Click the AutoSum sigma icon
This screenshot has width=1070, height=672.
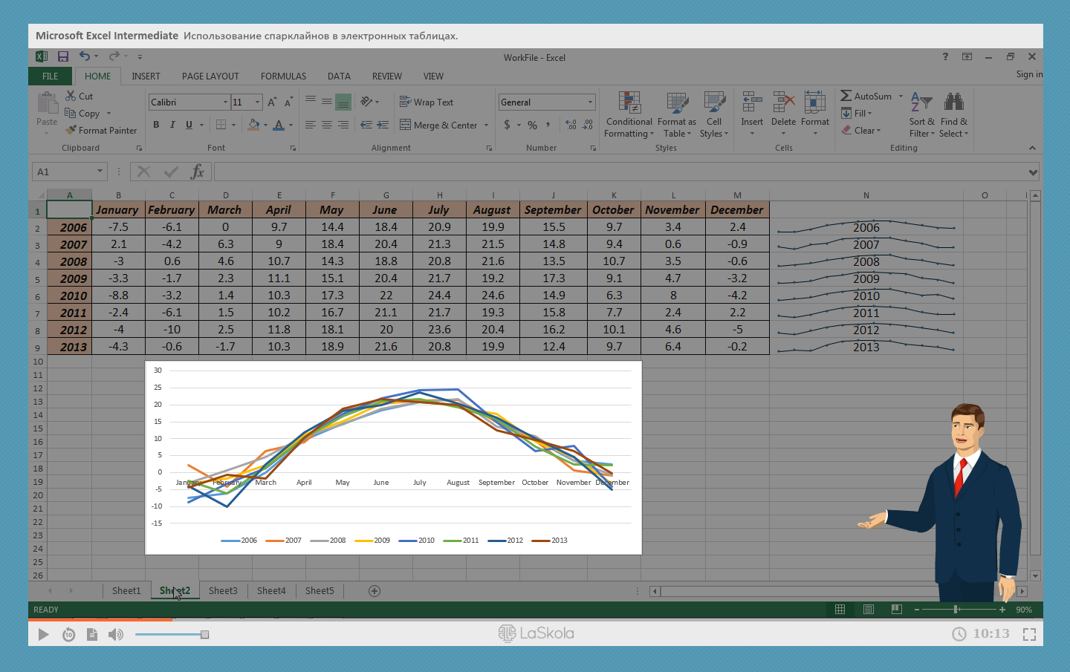(x=846, y=96)
